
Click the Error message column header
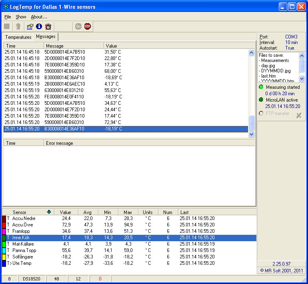(149, 143)
